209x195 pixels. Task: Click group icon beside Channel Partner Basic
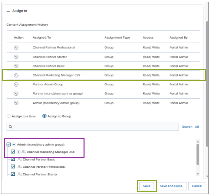pos(20,159)
